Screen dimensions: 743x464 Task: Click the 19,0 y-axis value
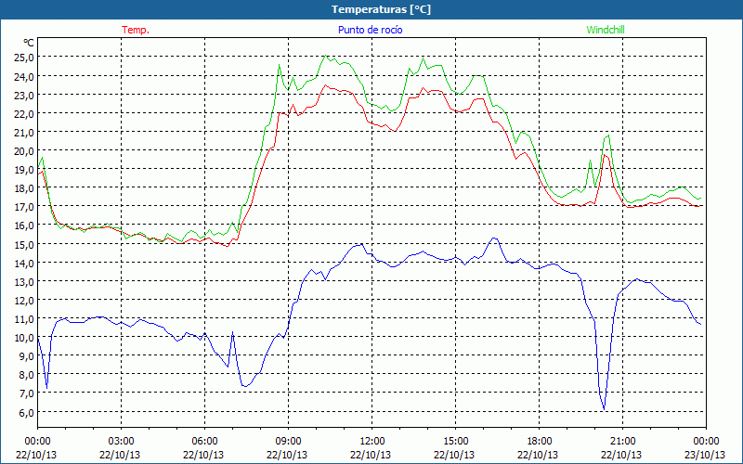[24, 170]
